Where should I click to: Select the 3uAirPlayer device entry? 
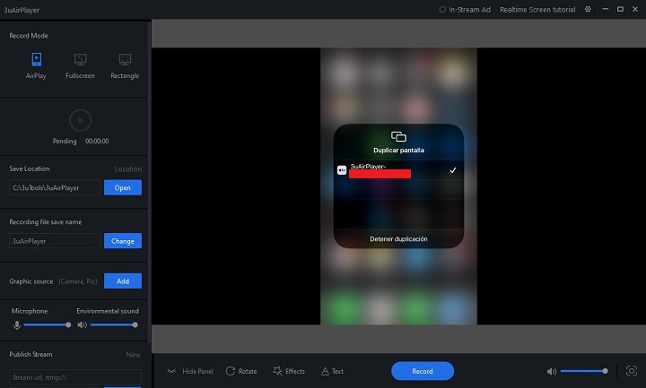click(398, 170)
